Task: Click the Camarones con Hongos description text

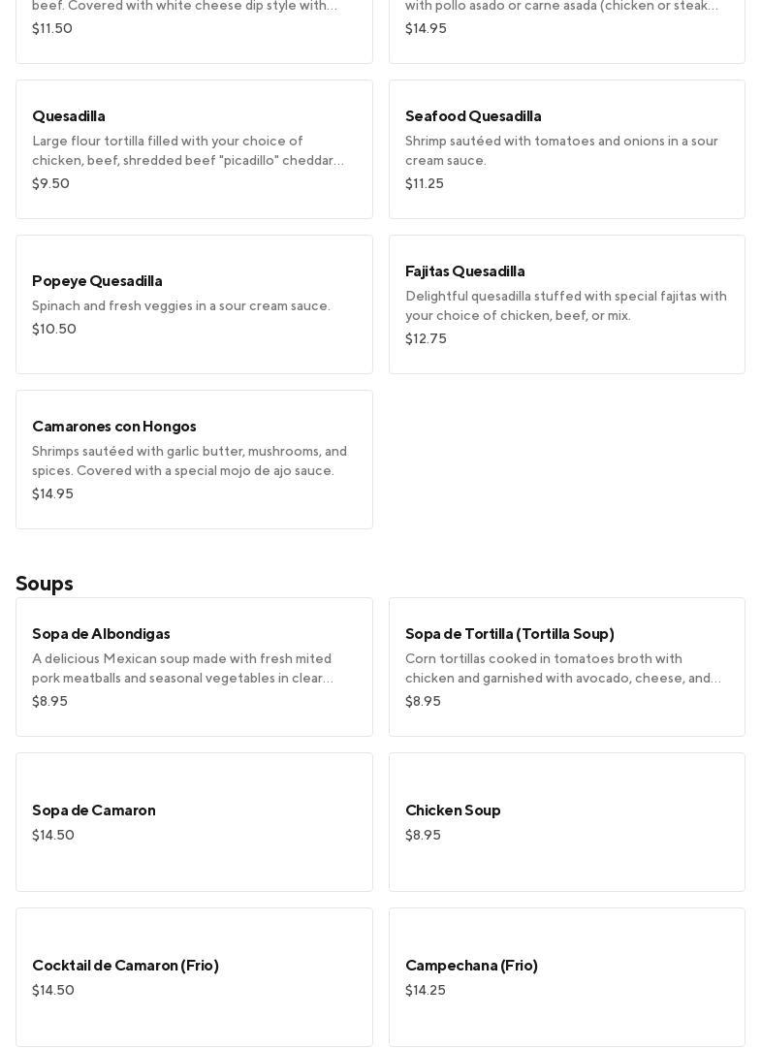Action: pyautogui.click(x=189, y=461)
